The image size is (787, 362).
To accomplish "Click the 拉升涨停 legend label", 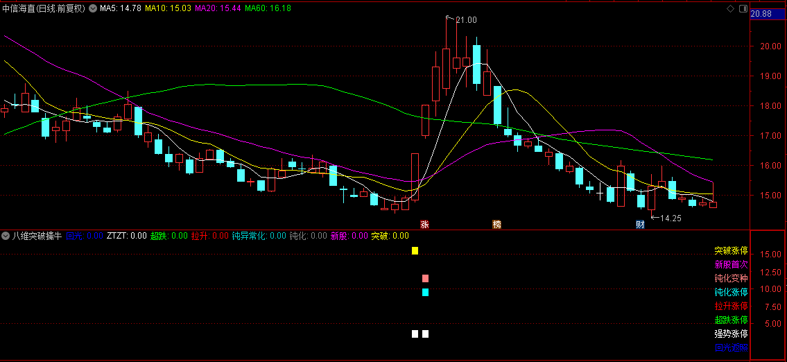I will 732,306.
